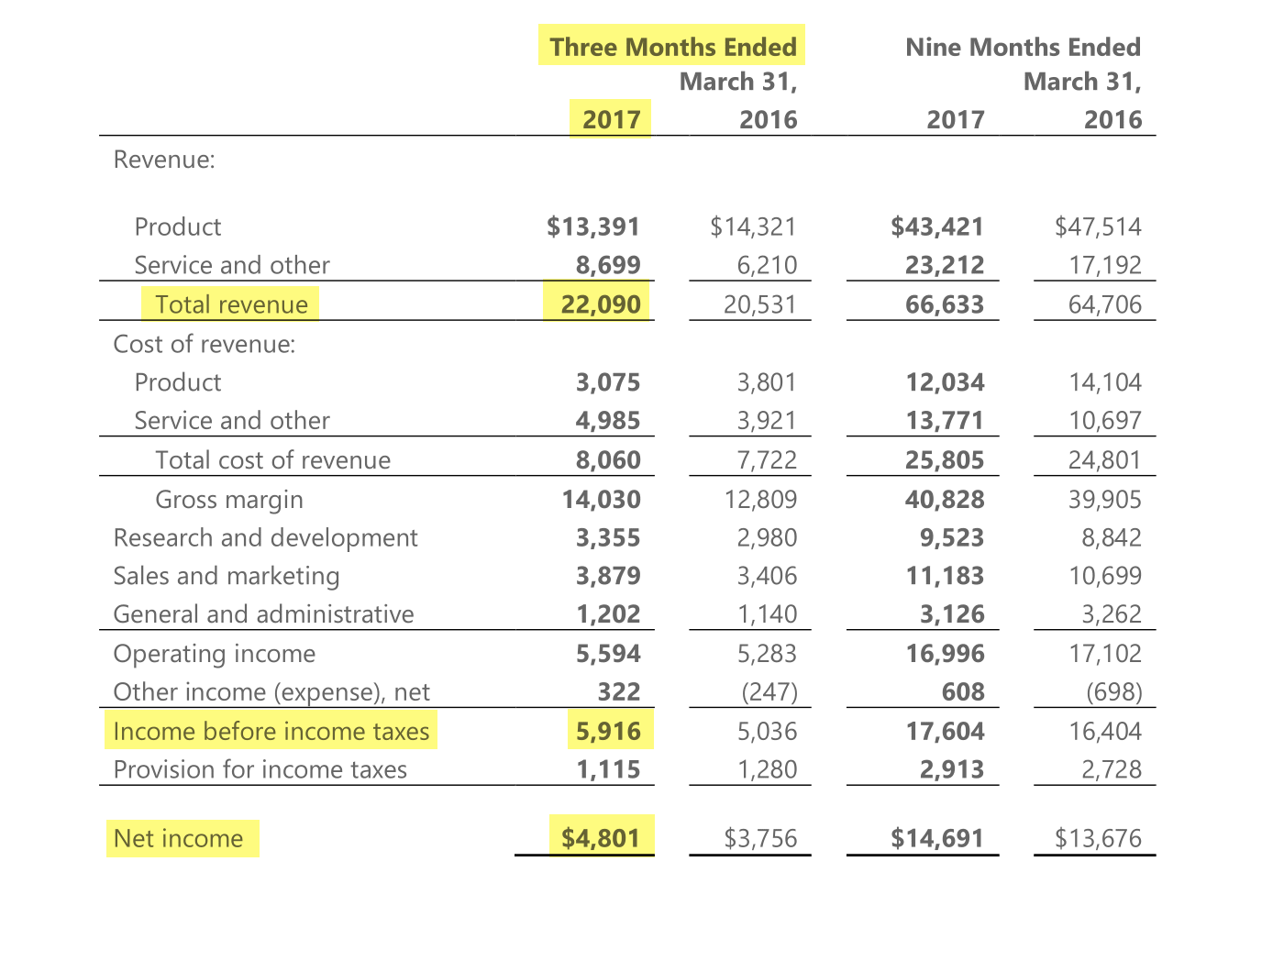Click the 12,809 gross margin cell
This screenshot has width=1284, height=972.
pyautogui.click(x=760, y=500)
